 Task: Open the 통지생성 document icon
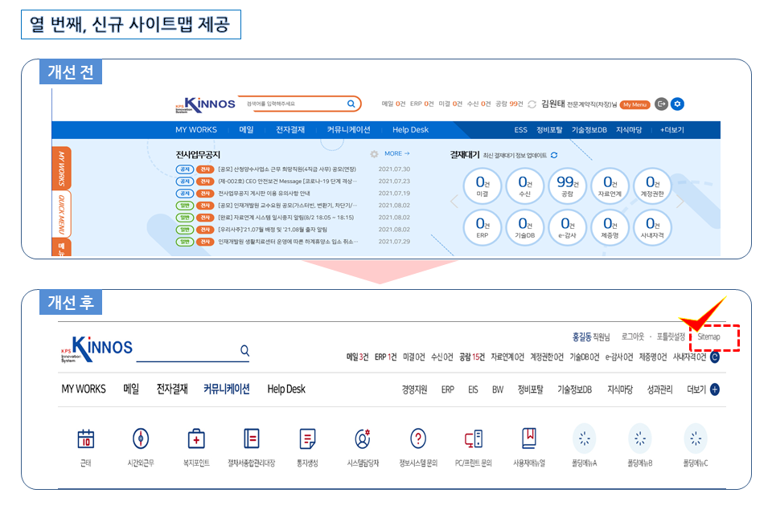coord(307,438)
